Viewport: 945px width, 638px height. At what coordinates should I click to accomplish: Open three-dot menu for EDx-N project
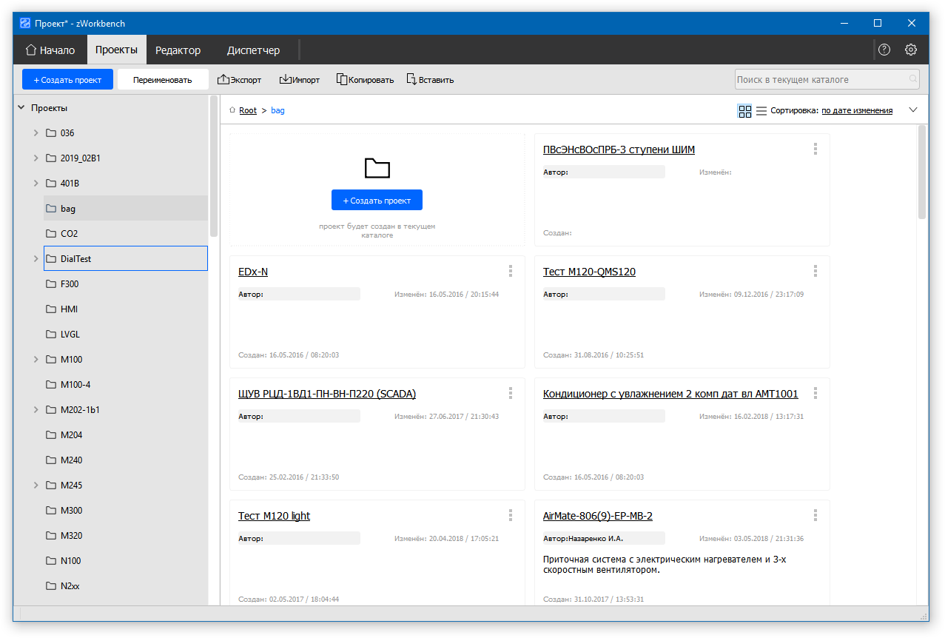(511, 271)
